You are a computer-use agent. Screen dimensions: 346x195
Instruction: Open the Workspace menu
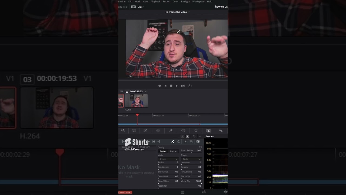198,2
